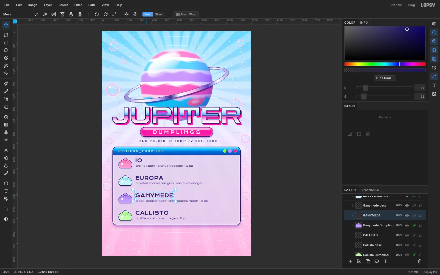Click the rotate counter-clockwise icon
The width and height of the screenshot is (440, 275).
[97, 14]
